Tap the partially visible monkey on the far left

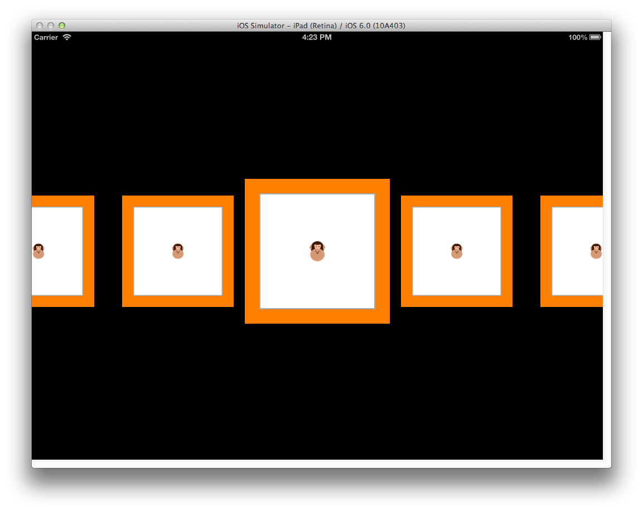(38, 251)
